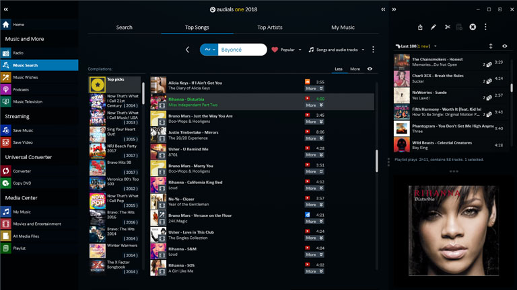Select Music Search in sidebar
The height and width of the screenshot is (290, 517).
pyautogui.click(x=39, y=65)
